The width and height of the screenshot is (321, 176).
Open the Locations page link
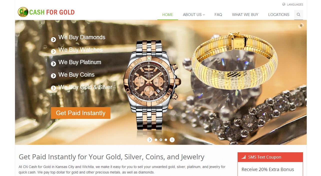(279, 15)
